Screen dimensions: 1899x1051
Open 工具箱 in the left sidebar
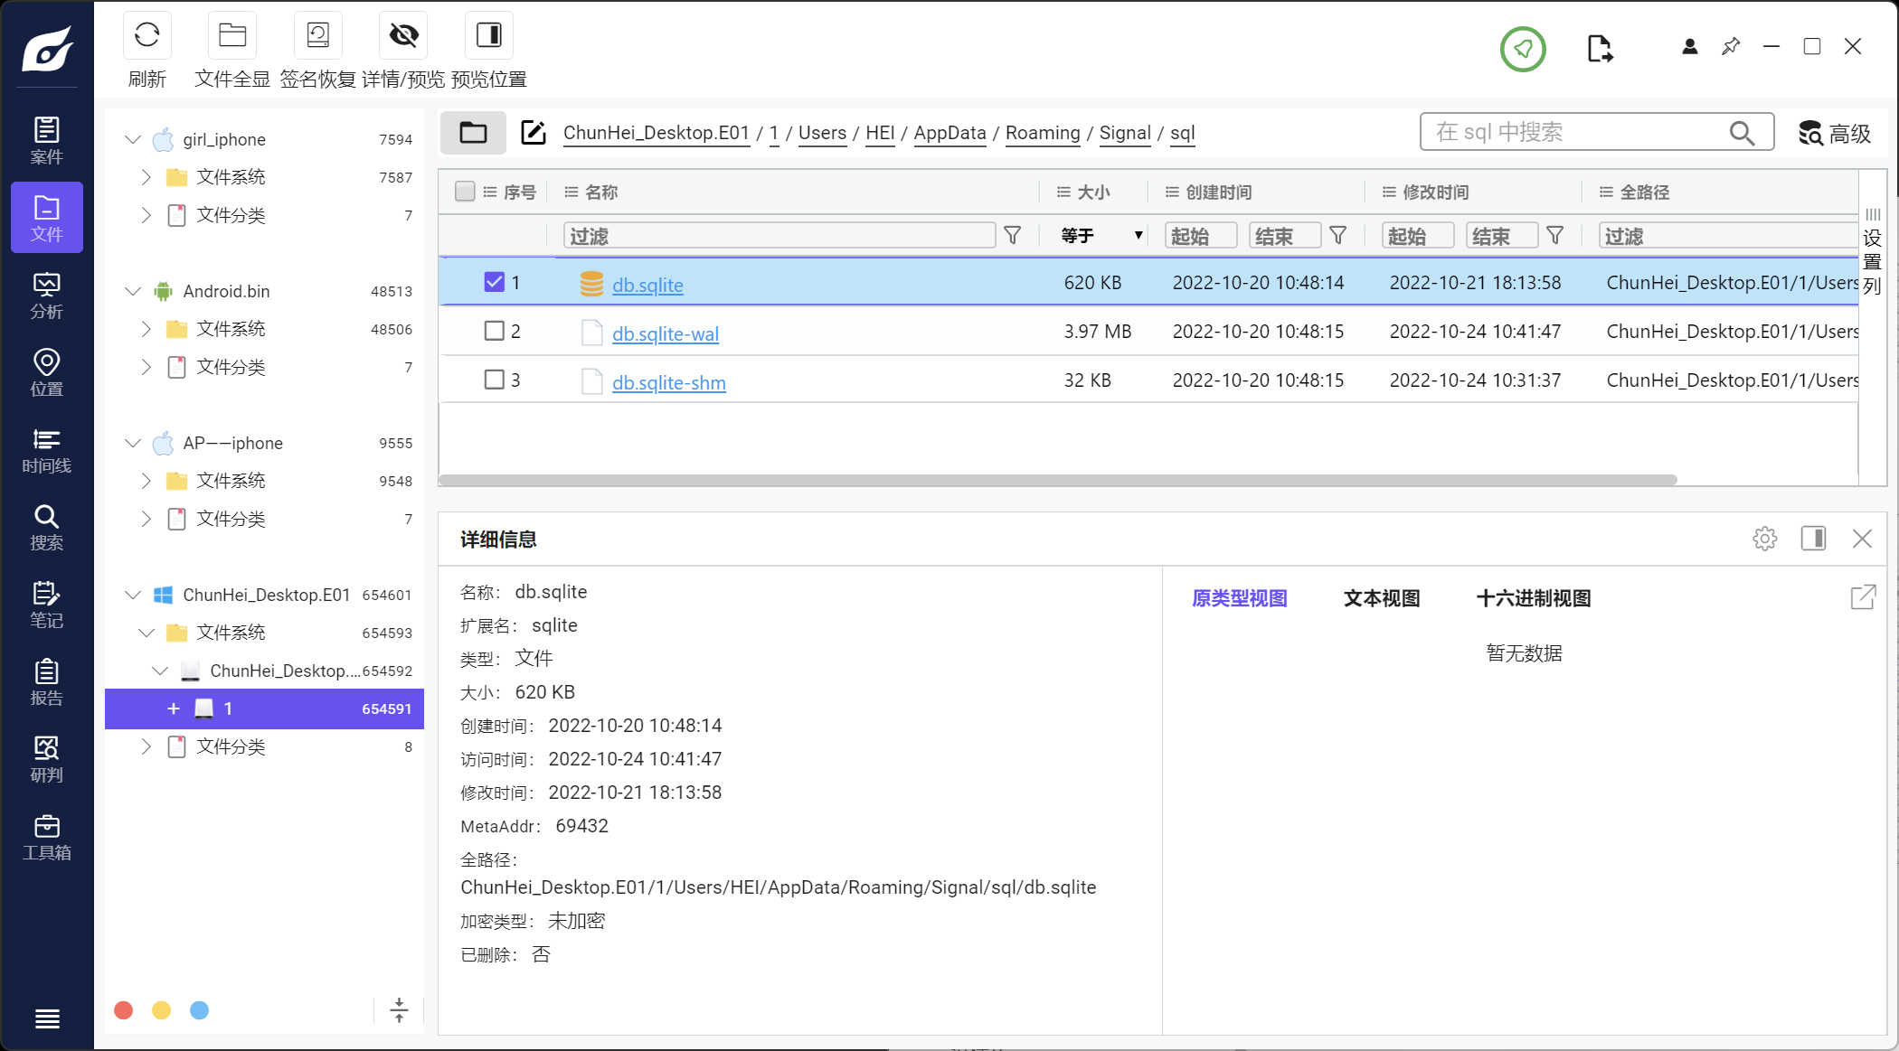(x=47, y=837)
